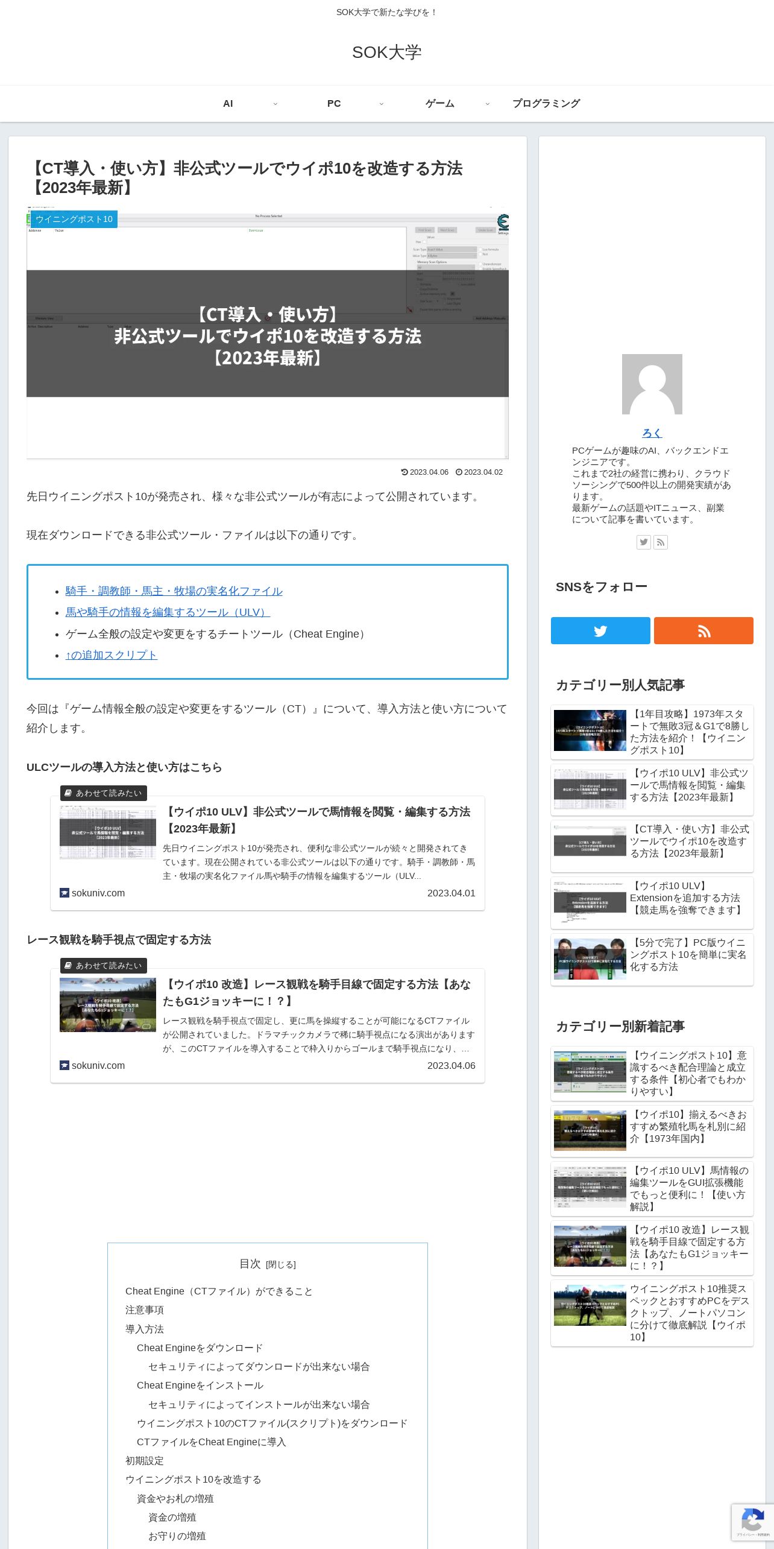This screenshot has height=1549, width=774.
Task: Jump to 資金の増殖 section
Action: 172,1517
